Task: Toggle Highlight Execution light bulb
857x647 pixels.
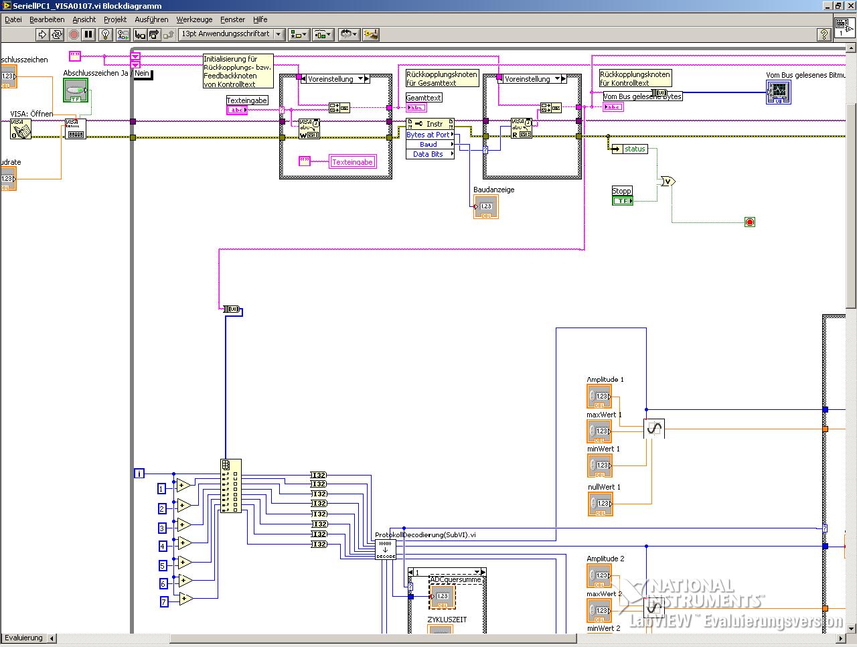Action: pyautogui.click(x=105, y=34)
